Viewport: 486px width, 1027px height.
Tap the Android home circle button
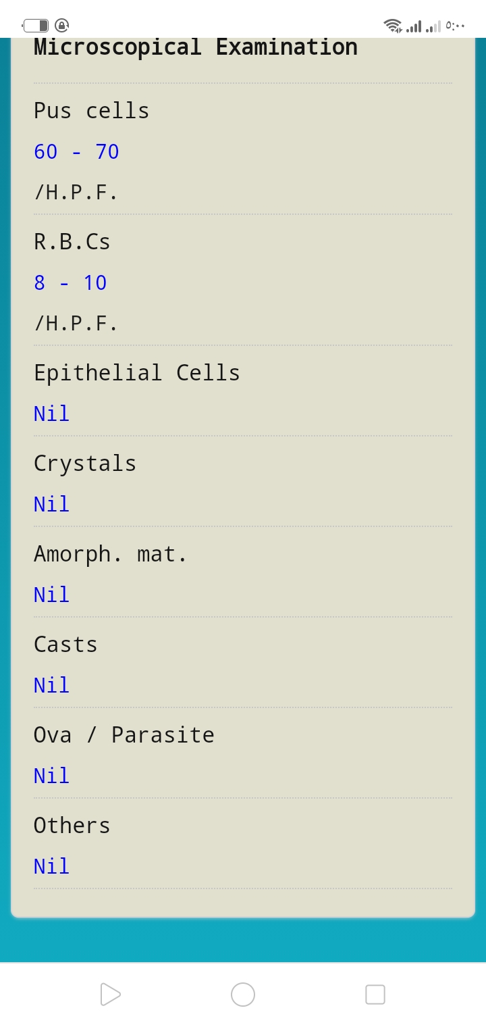click(x=243, y=995)
